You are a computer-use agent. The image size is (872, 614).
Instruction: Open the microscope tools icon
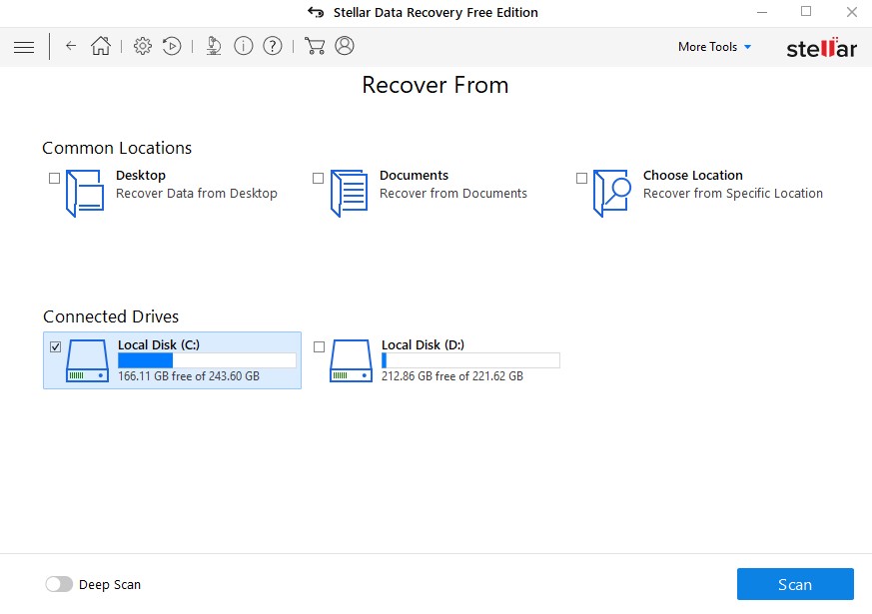(214, 46)
